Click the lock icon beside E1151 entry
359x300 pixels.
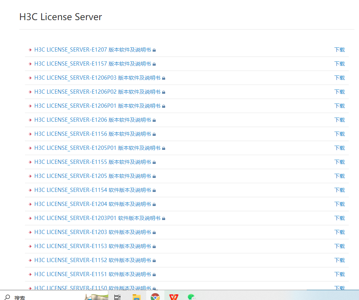point(154,274)
